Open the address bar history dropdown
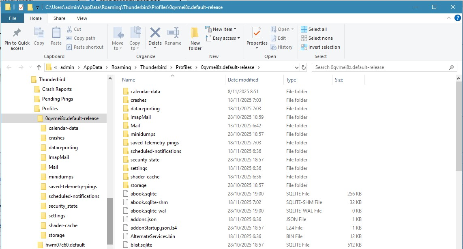This screenshot has width=463, height=249. pos(296,67)
